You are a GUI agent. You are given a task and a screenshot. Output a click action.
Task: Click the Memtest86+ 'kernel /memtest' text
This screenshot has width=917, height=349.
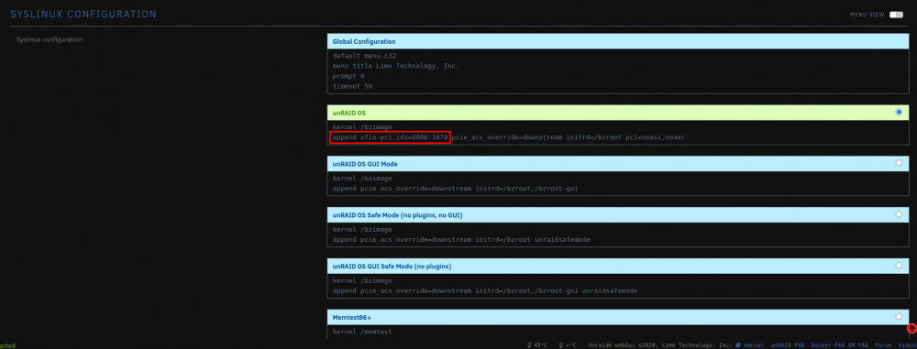coord(362,332)
